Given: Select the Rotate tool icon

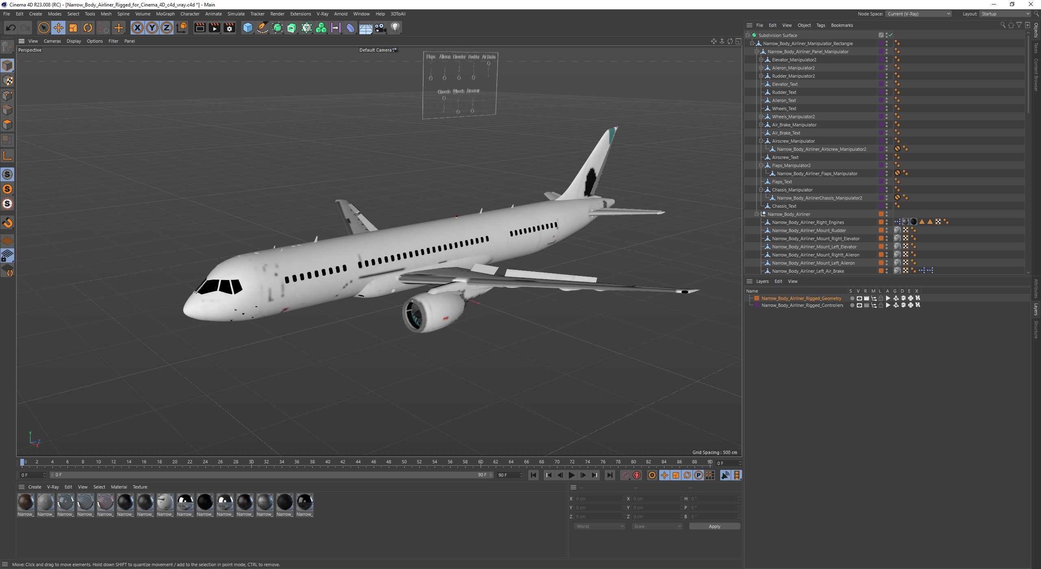Looking at the screenshot, I should pyautogui.click(x=87, y=27).
